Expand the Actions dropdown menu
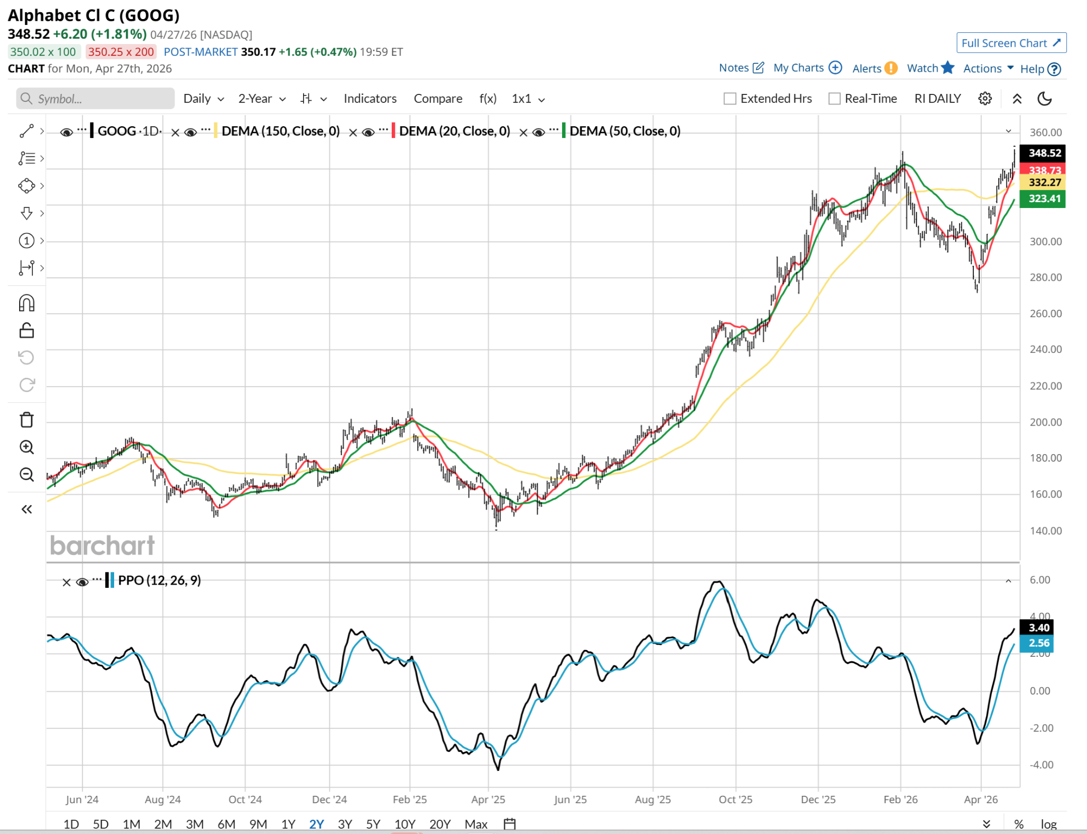1087x834 pixels. [988, 68]
